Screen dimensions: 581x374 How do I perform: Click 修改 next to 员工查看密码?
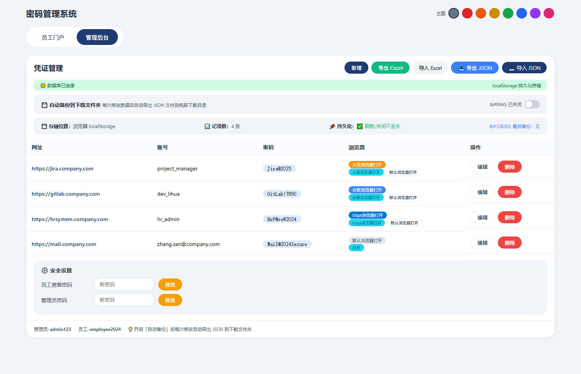[170, 284]
